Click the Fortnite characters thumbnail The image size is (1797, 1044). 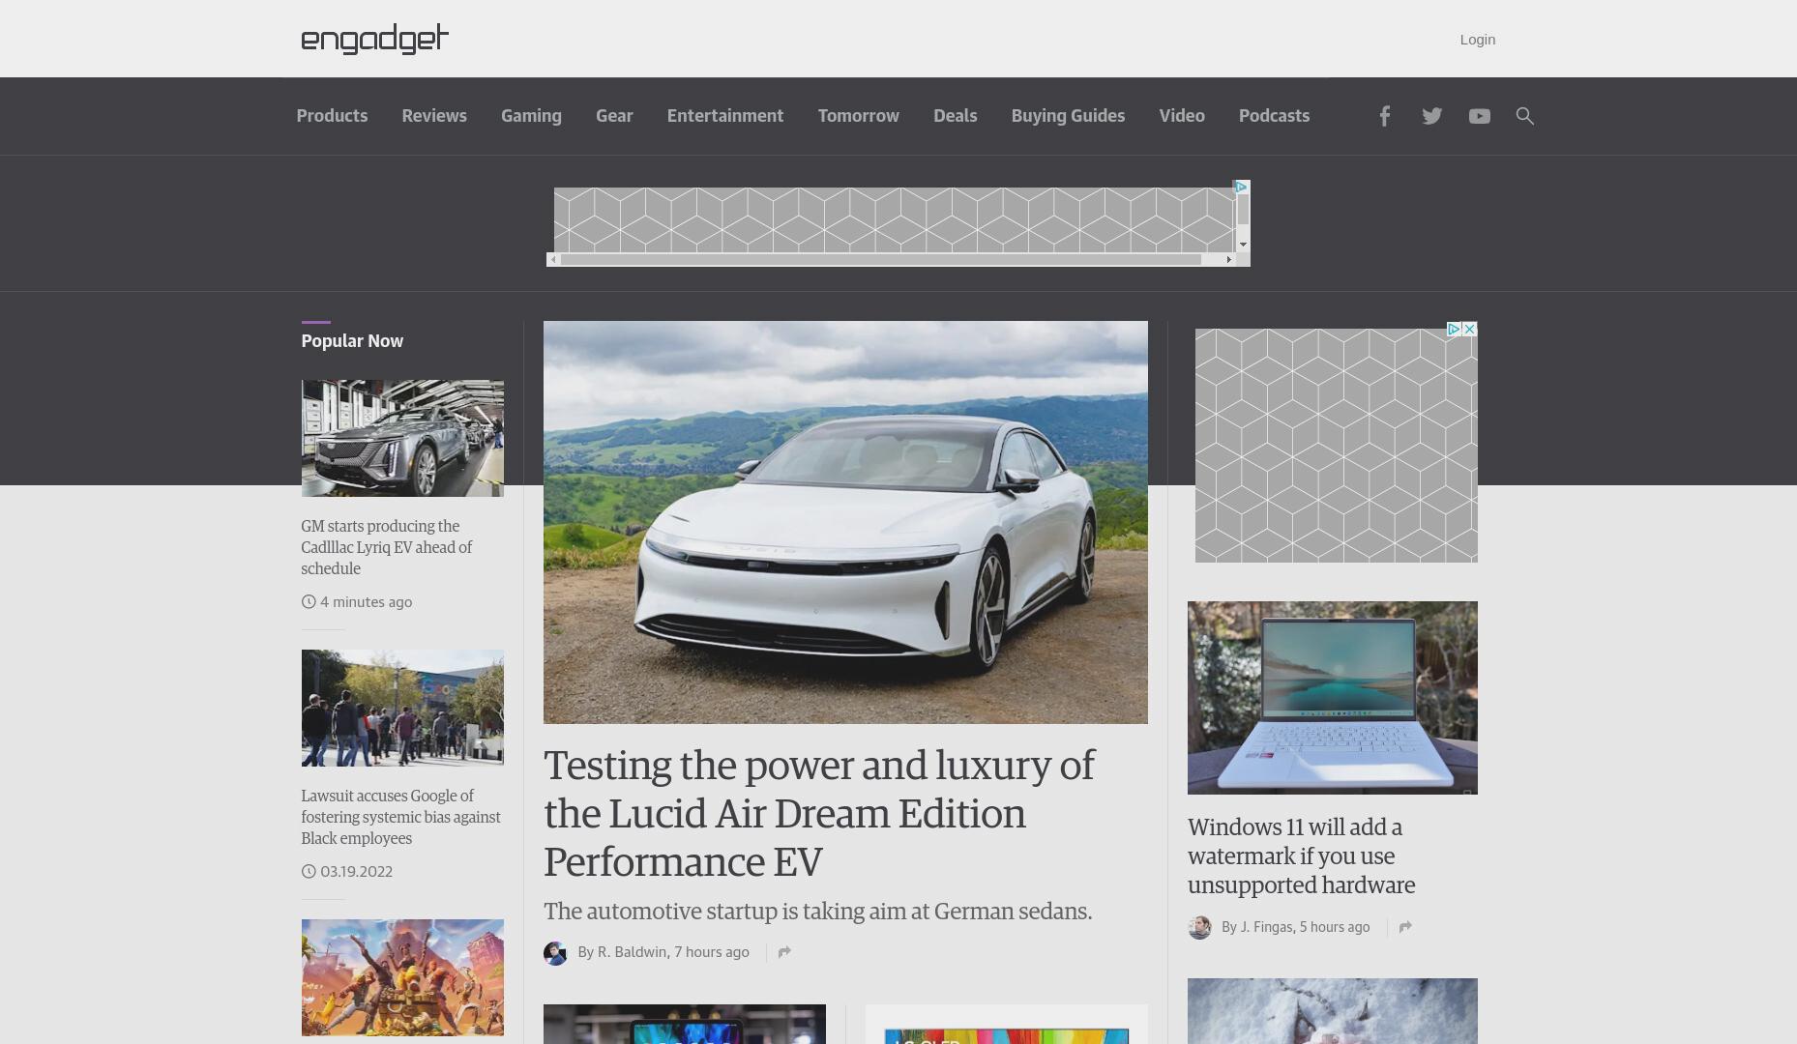pyautogui.click(x=402, y=977)
